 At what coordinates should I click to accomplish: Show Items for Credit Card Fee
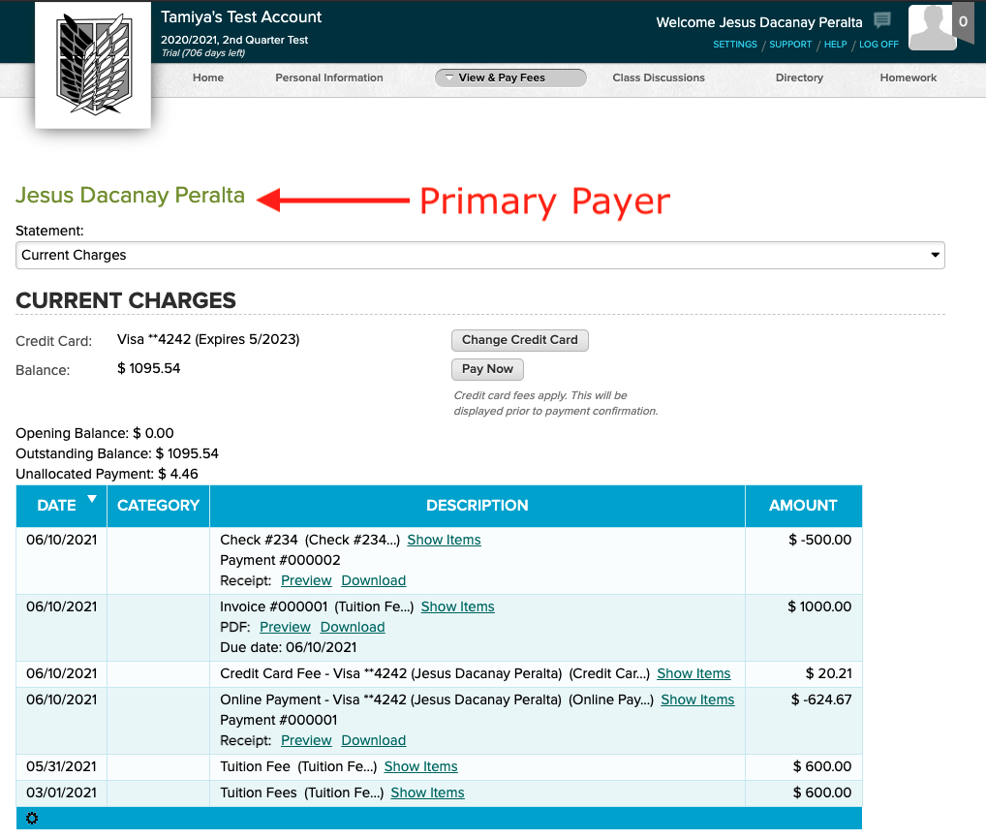point(693,673)
